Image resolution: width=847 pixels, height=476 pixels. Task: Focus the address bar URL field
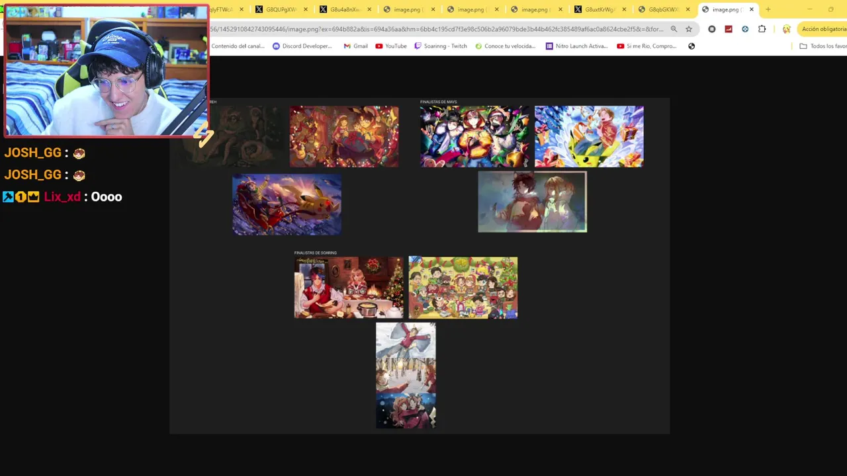click(x=437, y=29)
